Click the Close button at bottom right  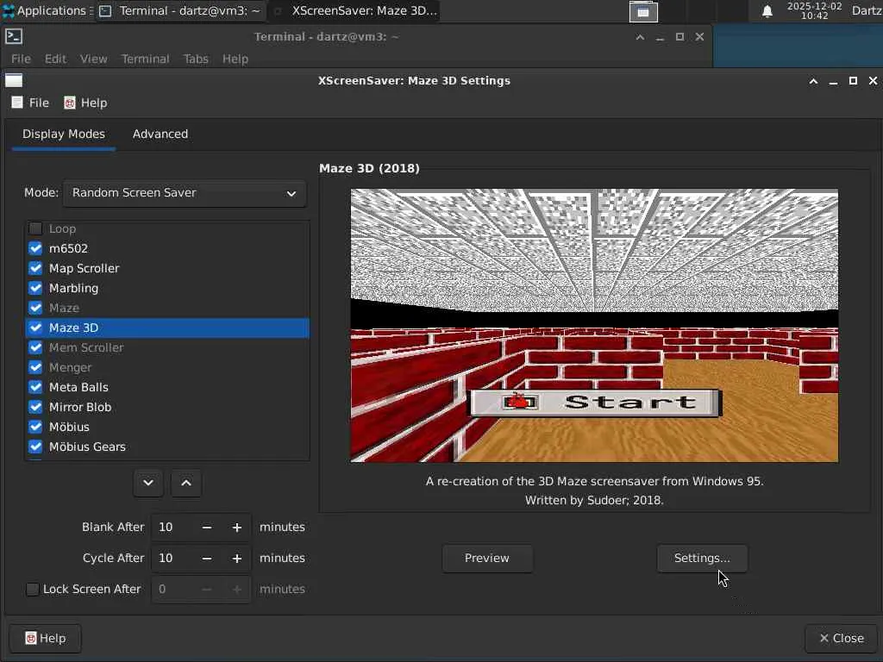pos(842,639)
